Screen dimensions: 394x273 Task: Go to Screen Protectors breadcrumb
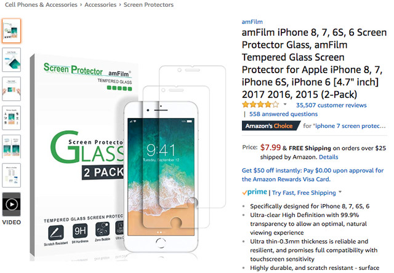point(148,5)
